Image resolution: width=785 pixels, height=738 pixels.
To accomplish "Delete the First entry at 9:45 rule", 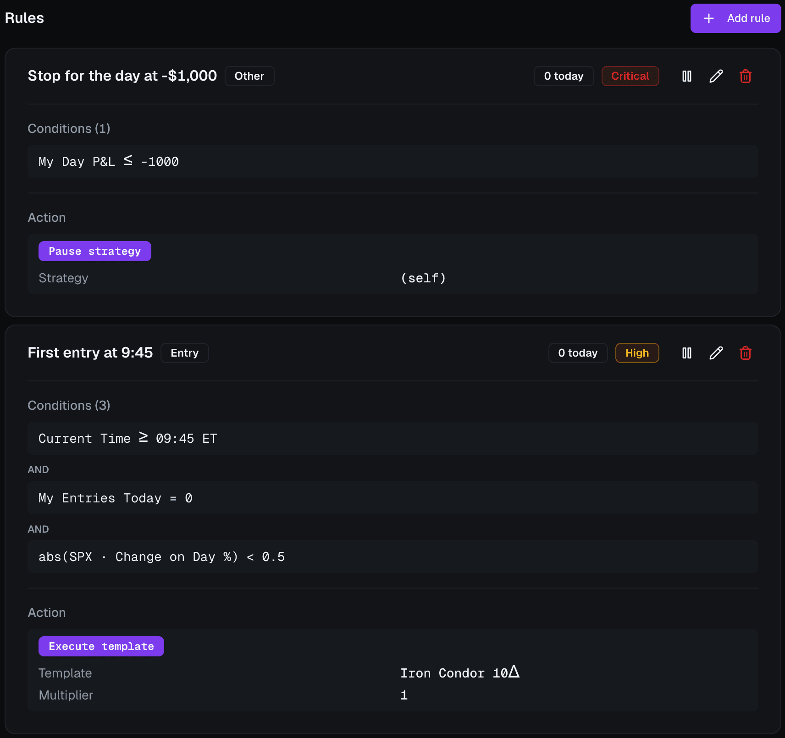I will click(745, 353).
